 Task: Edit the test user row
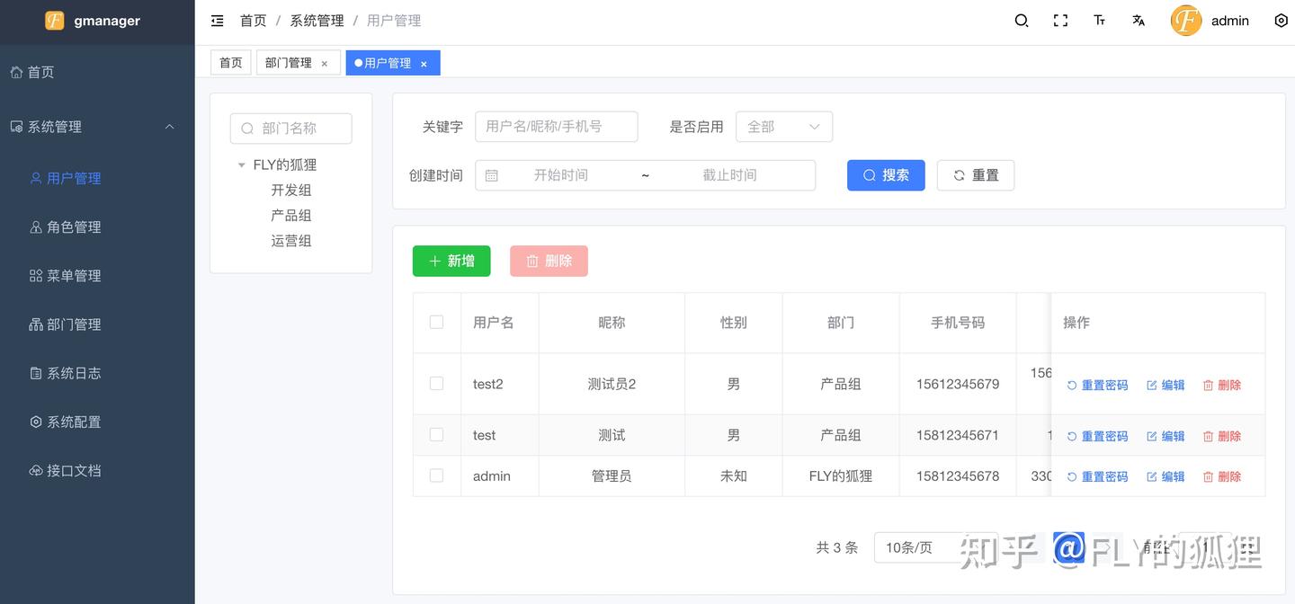click(1165, 436)
